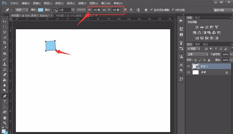
Task: Click the foreground color swatch
Action: 4,131
